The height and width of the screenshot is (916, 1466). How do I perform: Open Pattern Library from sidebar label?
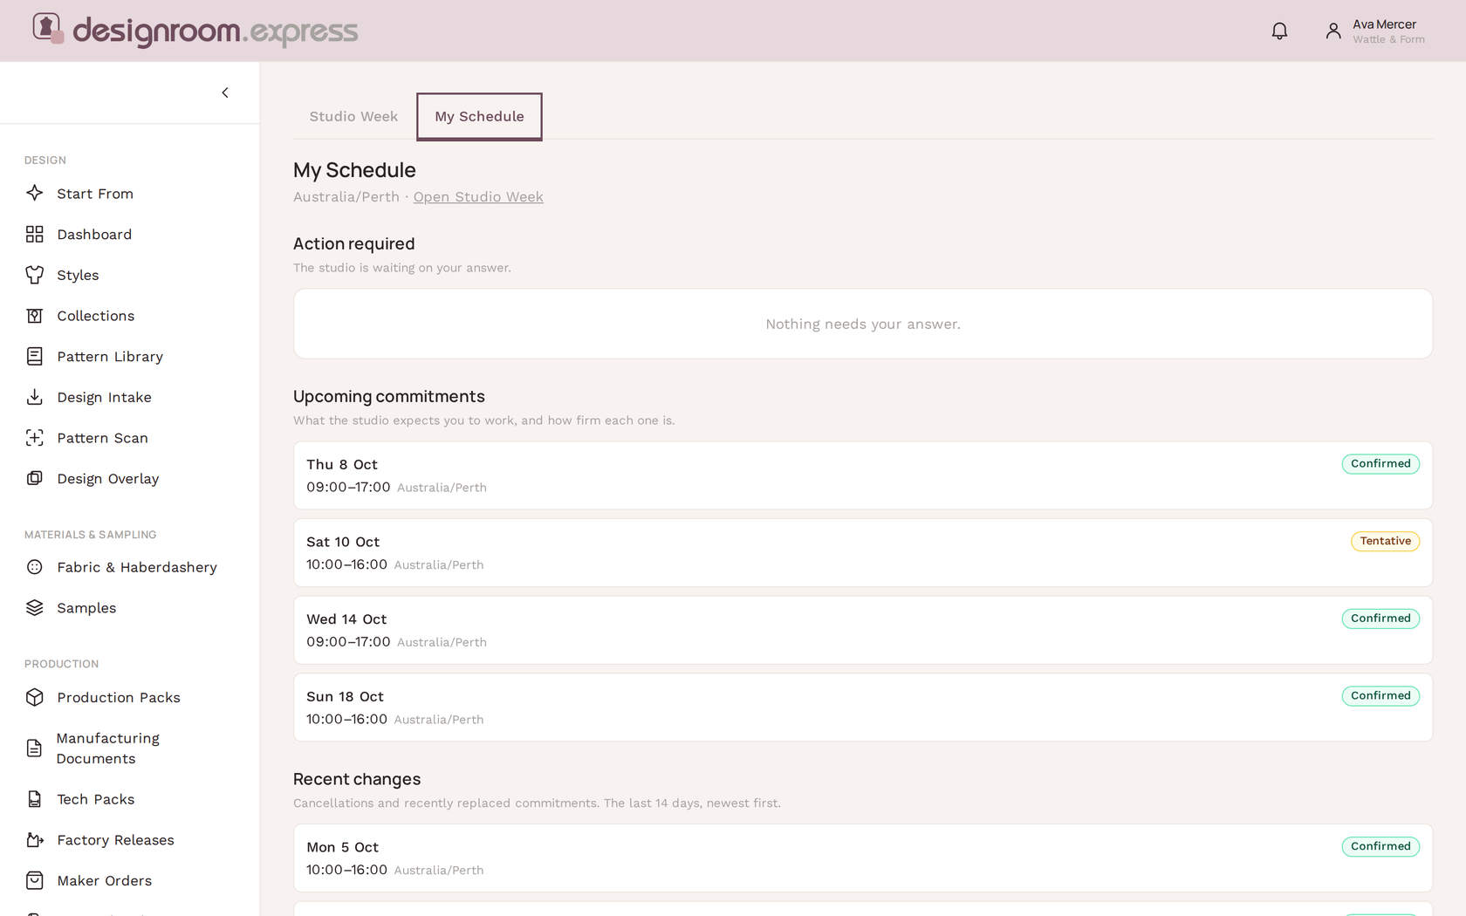[x=110, y=356]
